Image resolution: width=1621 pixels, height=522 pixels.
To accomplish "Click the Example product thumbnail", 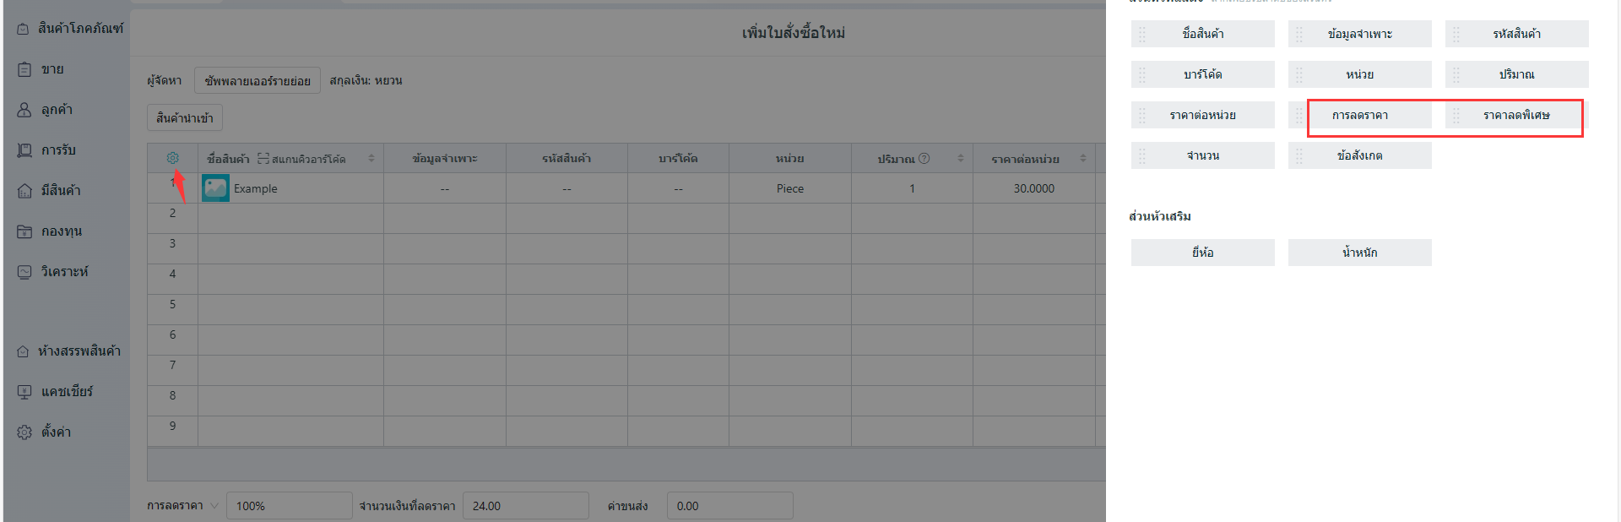I will pos(215,188).
